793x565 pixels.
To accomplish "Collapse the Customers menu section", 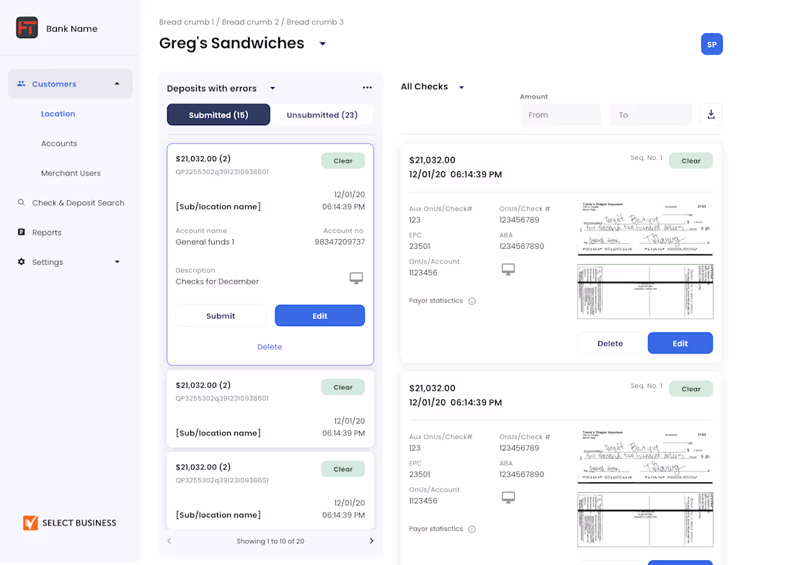I will coord(117,83).
